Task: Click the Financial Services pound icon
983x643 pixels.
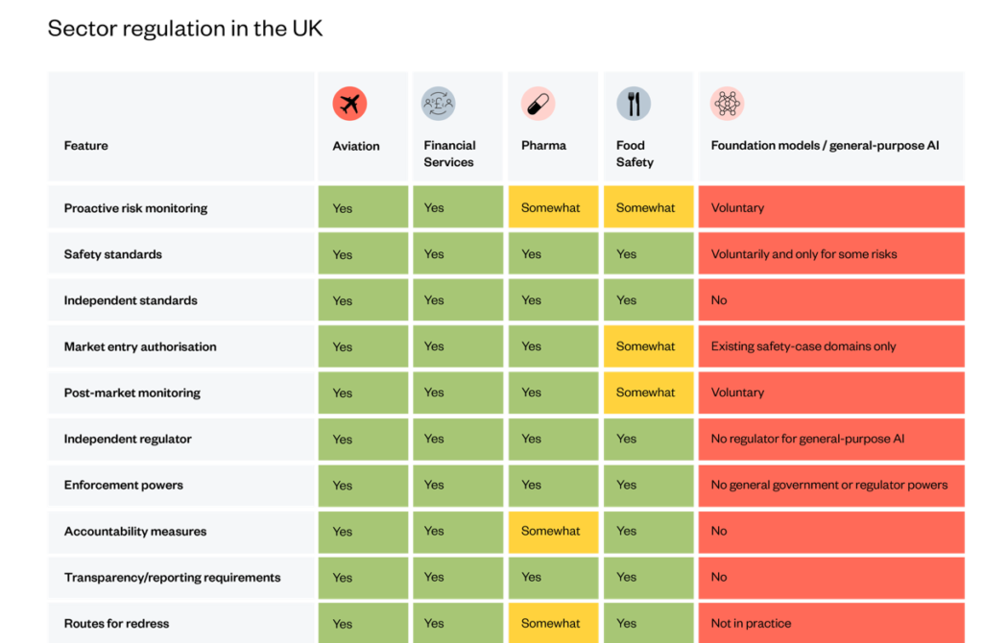Action: [439, 104]
